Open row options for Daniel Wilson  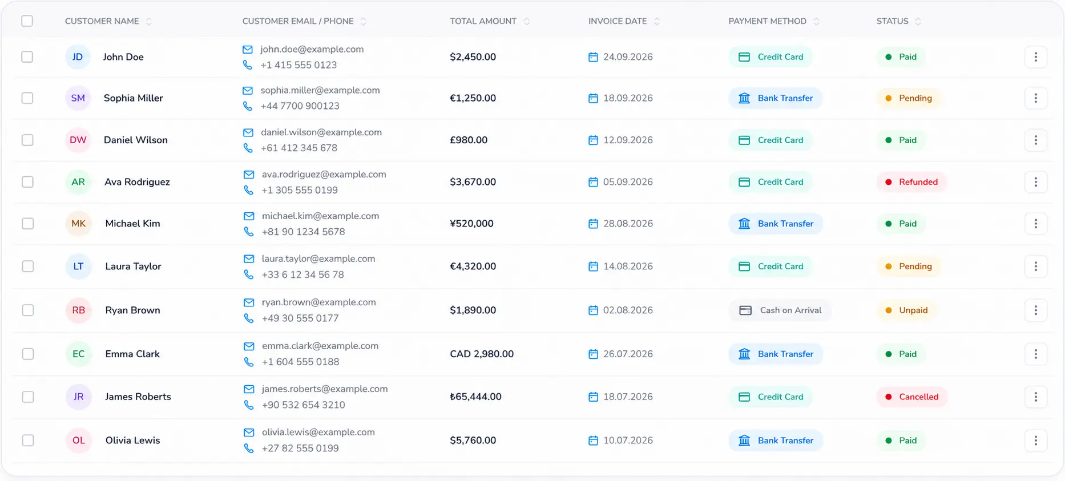(1035, 140)
